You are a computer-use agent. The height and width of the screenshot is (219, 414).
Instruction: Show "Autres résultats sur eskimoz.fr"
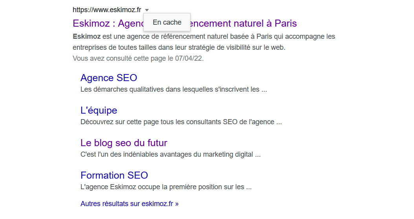coord(129,204)
